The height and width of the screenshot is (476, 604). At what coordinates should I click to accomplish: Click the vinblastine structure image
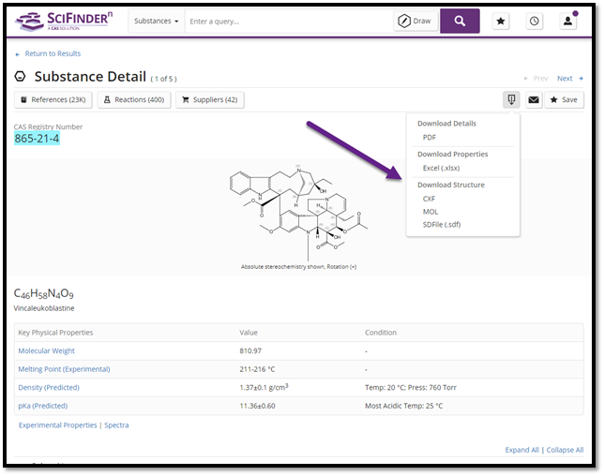[x=298, y=213]
